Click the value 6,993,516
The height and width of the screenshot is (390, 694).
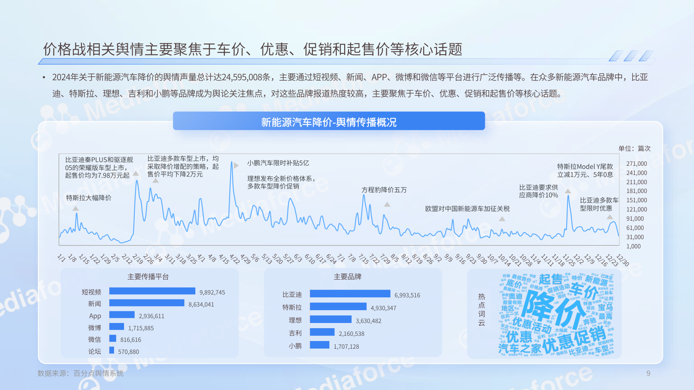coord(407,295)
